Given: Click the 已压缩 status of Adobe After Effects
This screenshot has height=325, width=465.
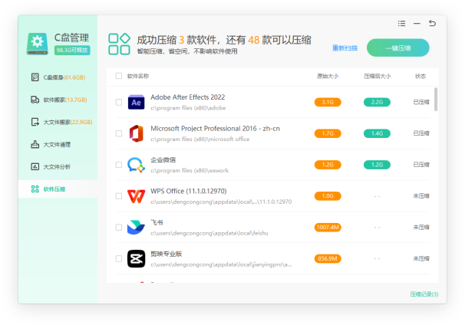Looking at the screenshot, I should tap(421, 102).
